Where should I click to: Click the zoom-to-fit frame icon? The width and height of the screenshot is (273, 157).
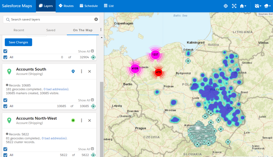[x=234, y=6]
